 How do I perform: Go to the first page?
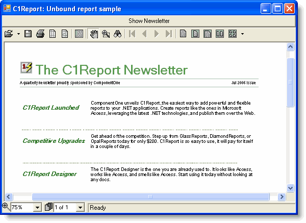132,34
